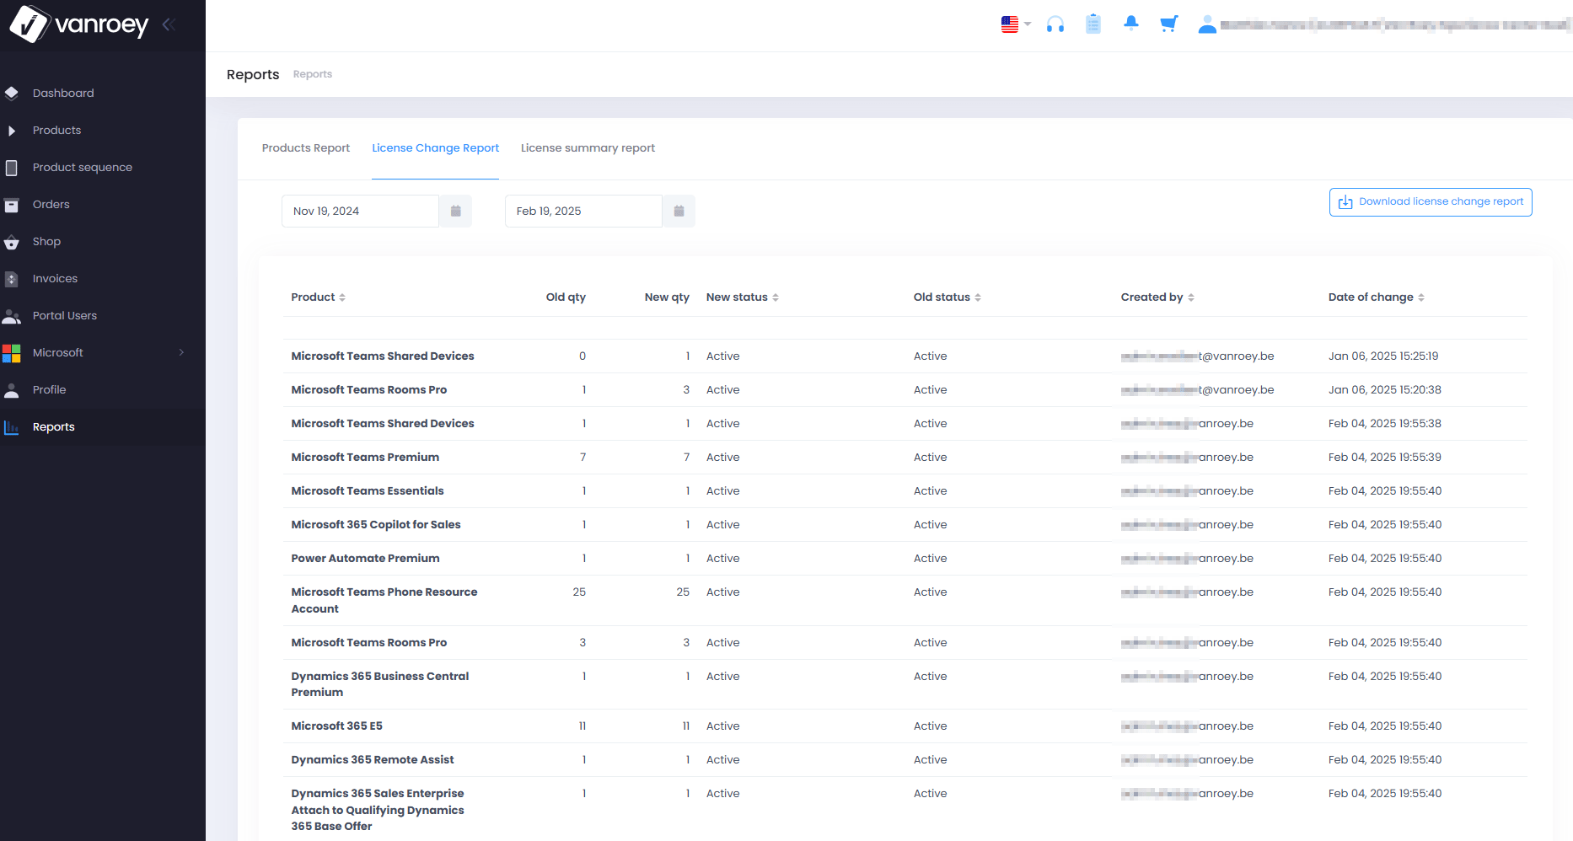Click the Product sequence icon

[12, 168]
